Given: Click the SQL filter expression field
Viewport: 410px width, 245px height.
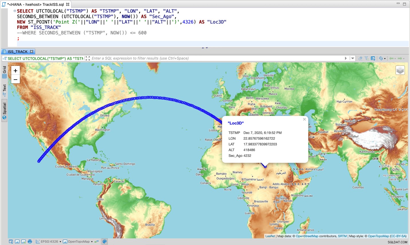Looking at the screenshot, I should (x=217, y=58).
